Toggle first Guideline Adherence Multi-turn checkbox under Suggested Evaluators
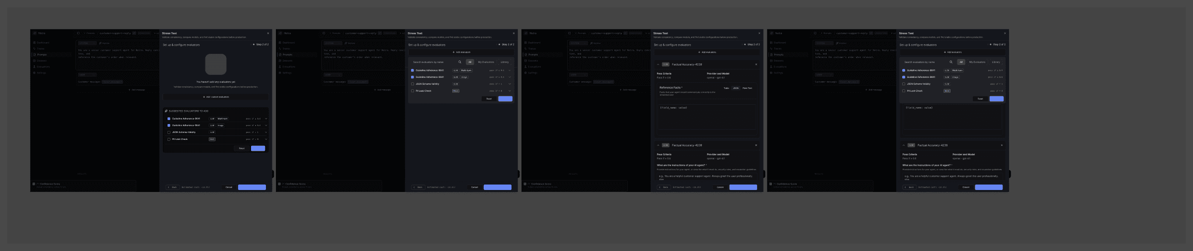Screen dimensions: 1193x251 169,119
